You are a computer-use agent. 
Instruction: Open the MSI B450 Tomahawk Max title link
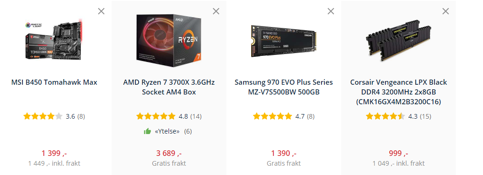pyautogui.click(x=54, y=82)
